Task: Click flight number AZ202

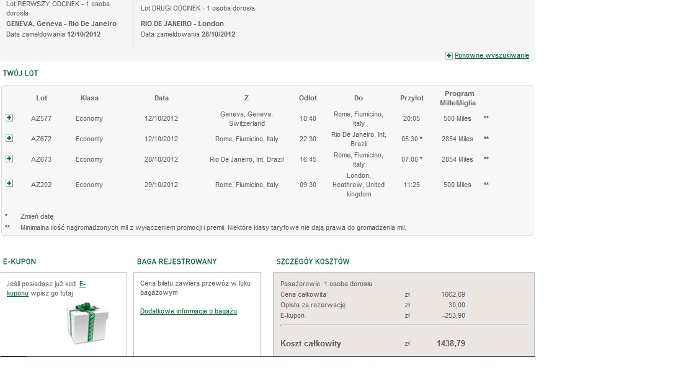Action: coord(41,185)
